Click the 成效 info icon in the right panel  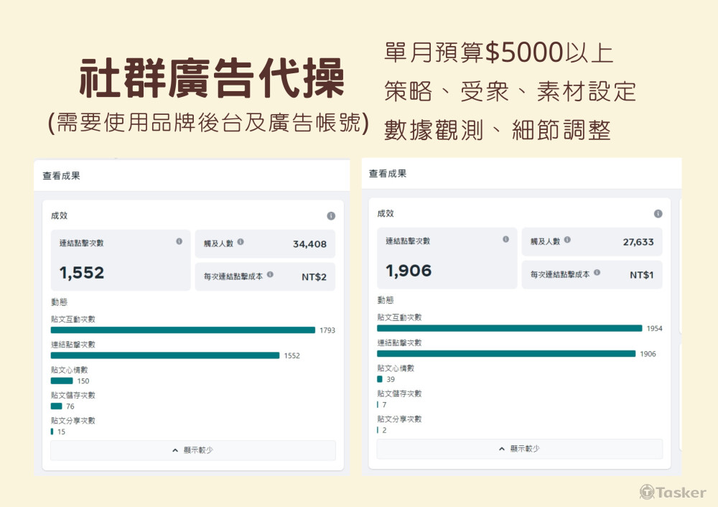[x=658, y=214]
